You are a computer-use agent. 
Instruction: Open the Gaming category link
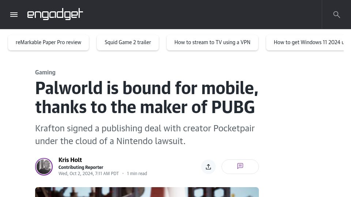coord(45,72)
